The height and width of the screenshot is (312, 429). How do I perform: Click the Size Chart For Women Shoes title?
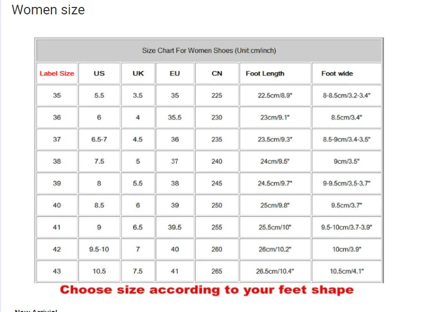[x=209, y=50]
